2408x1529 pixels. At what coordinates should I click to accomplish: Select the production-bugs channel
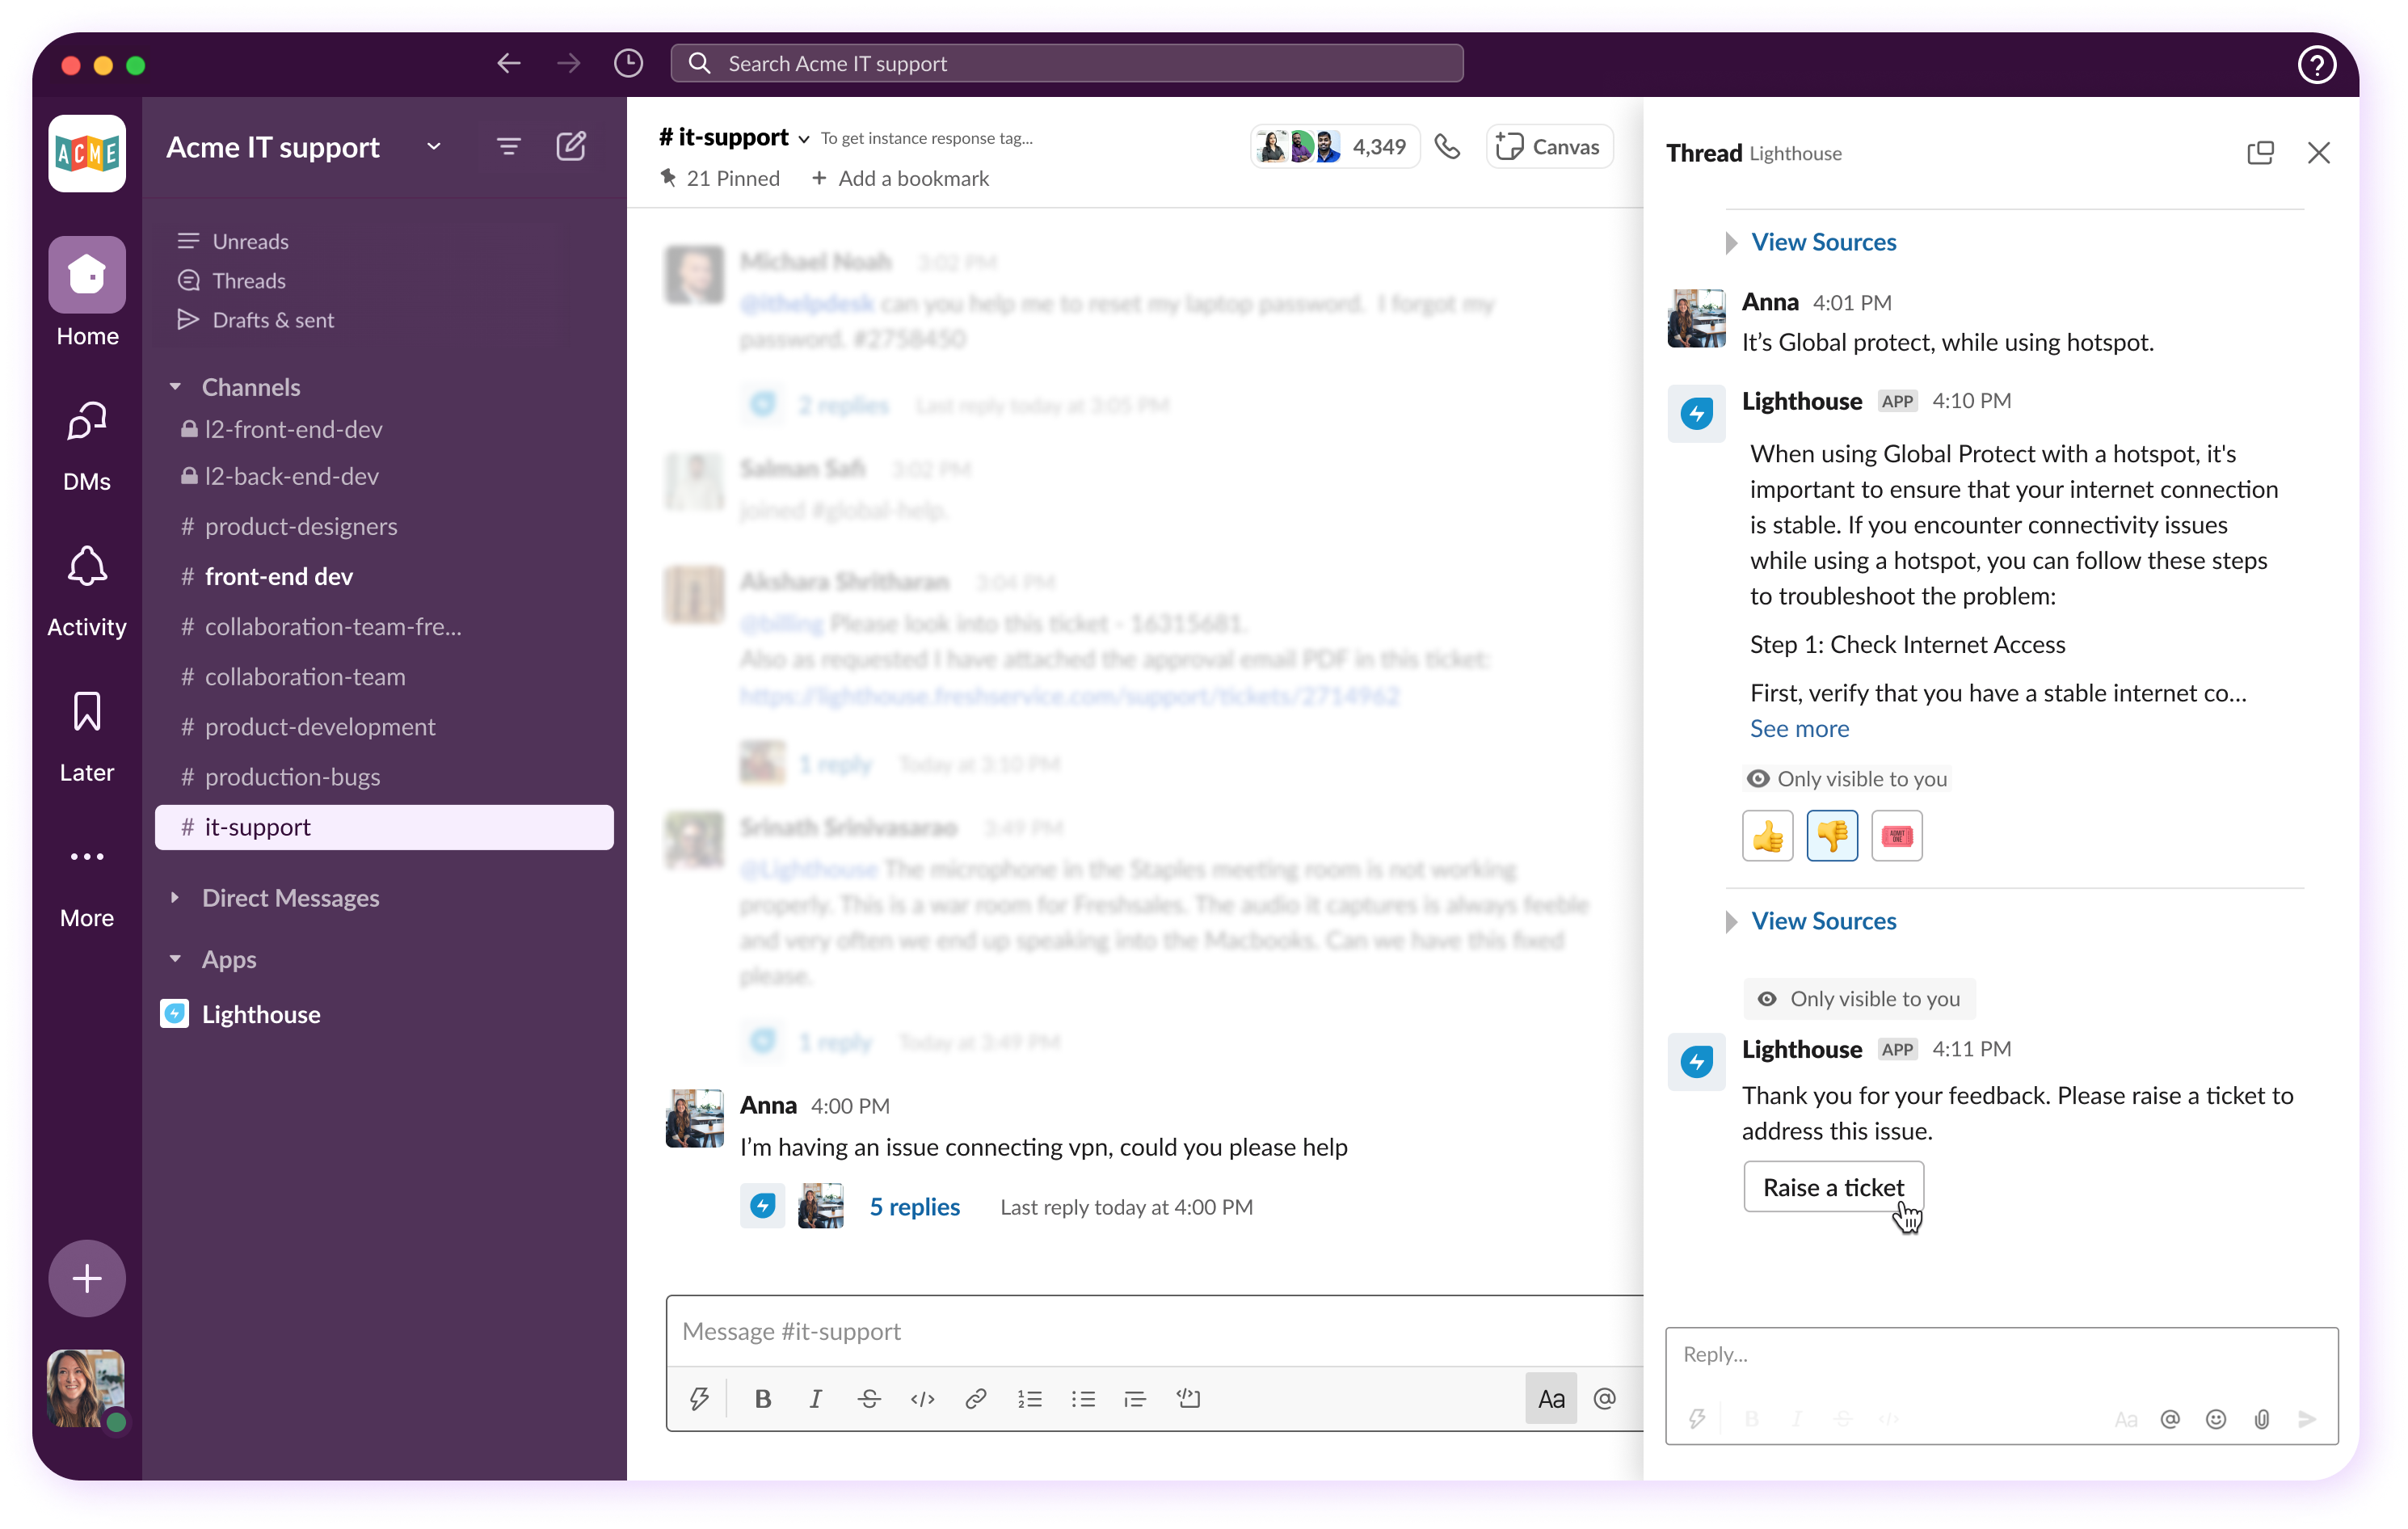[292, 777]
